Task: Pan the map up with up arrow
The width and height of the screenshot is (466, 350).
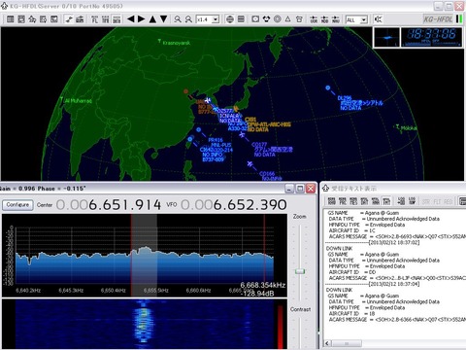Action: pyautogui.click(x=152, y=19)
